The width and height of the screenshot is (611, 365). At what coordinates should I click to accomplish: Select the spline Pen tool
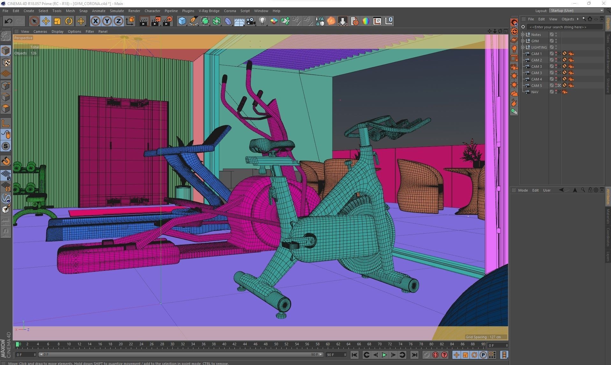point(193,21)
